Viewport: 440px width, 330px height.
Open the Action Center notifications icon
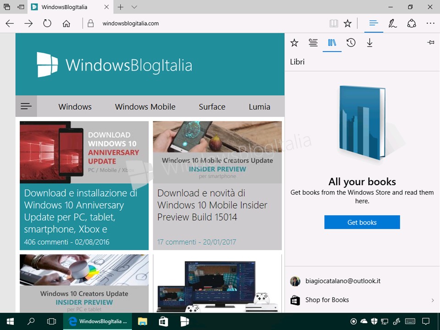426,321
